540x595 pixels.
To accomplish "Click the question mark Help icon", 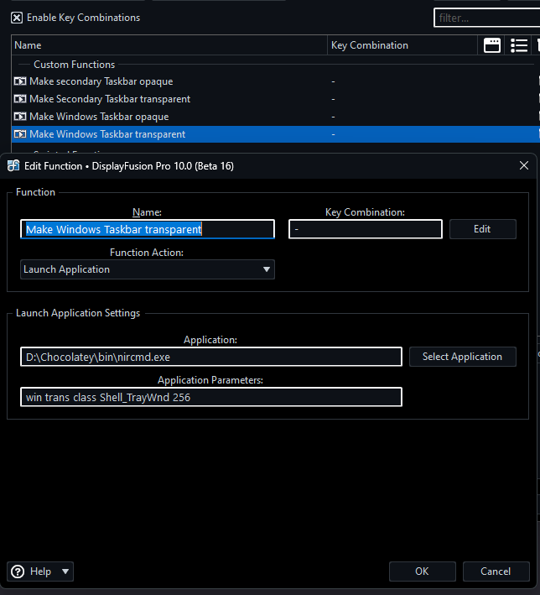I will tap(18, 572).
